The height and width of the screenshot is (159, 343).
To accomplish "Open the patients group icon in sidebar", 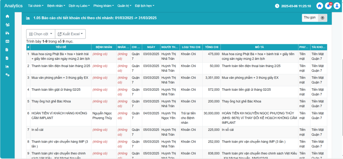I will [7, 24].
